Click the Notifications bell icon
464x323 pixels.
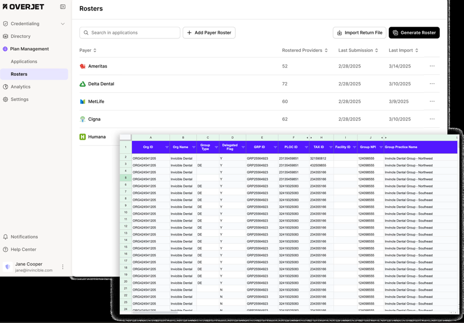[5, 237]
